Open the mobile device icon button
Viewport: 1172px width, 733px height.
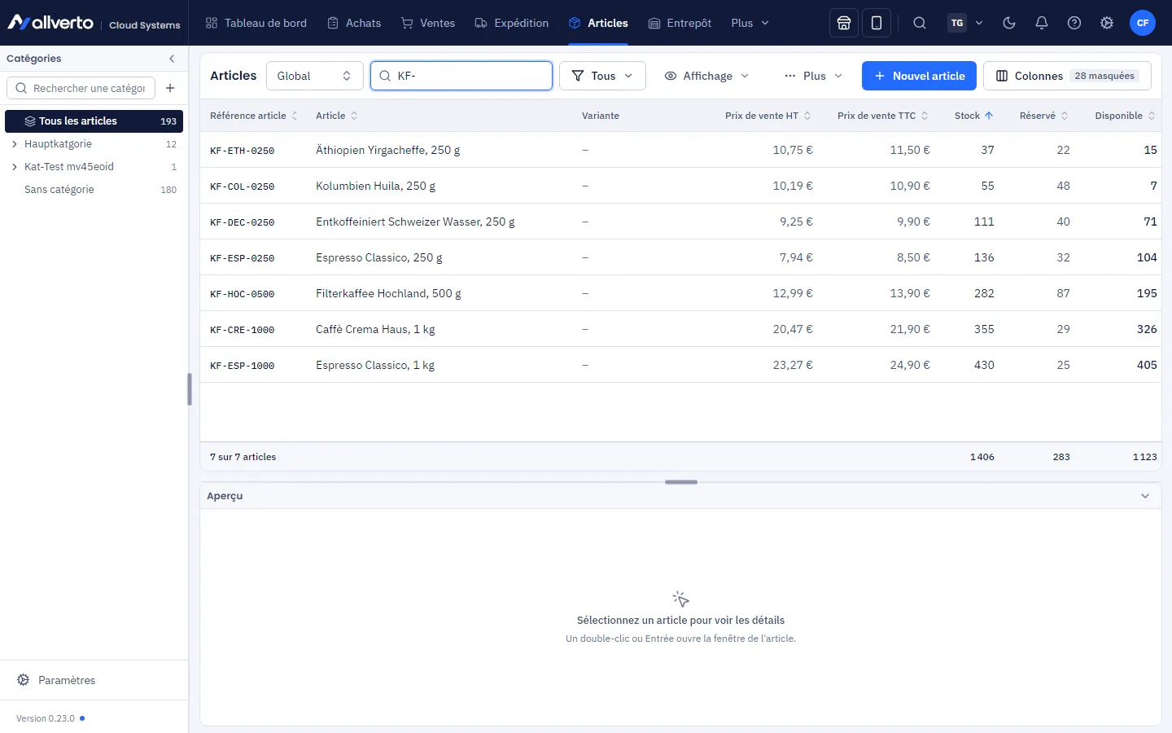tap(877, 23)
